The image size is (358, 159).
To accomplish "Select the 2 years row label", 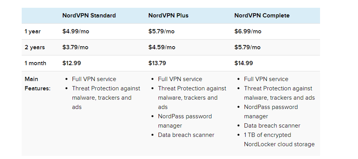I will (x=34, y=47).
